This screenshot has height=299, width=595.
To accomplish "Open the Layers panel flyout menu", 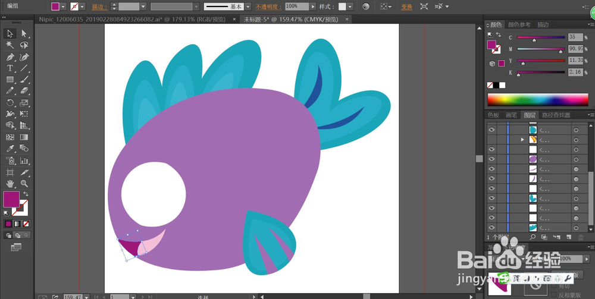I will pyautogui.click(x=590, y=115).
